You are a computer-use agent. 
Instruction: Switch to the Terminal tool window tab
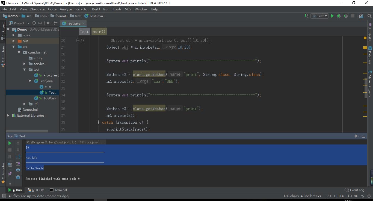click(58, 190)
